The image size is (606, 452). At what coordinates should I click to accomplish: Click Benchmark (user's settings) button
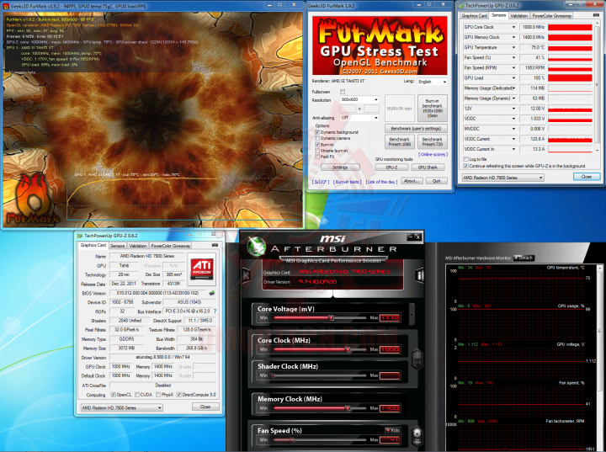tap(416, 129)
